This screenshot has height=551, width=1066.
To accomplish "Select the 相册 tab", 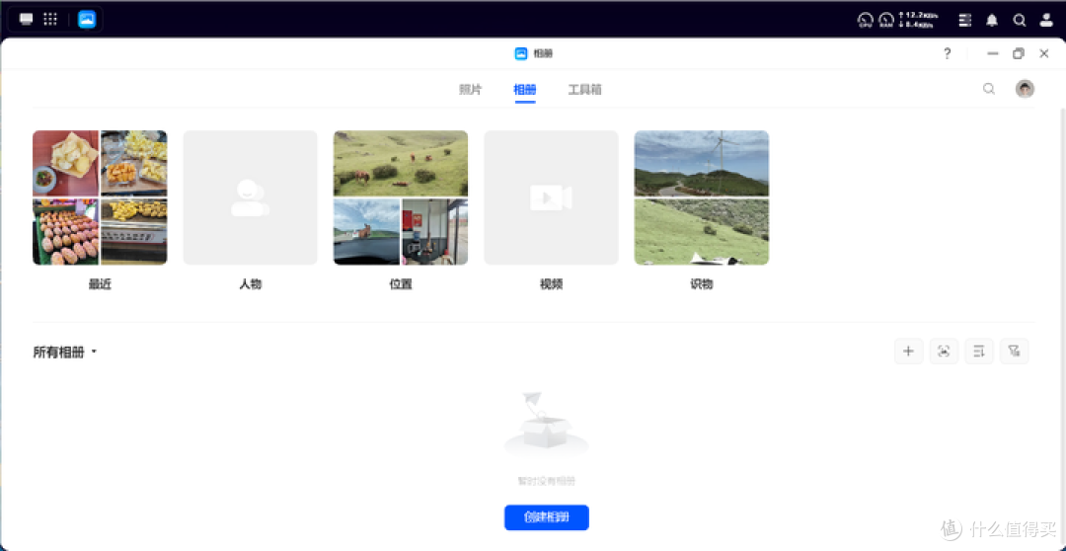I will (x=525, y=90).
